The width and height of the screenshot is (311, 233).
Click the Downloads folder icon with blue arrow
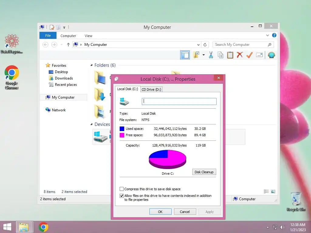click(x=100, y=94)
